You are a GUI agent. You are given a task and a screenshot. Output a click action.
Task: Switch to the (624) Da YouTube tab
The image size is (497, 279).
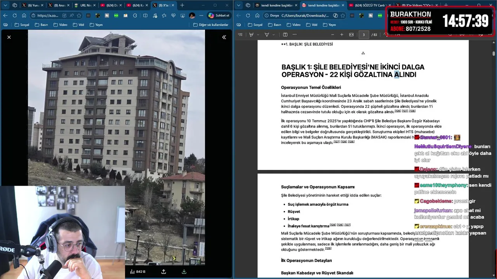110,5
